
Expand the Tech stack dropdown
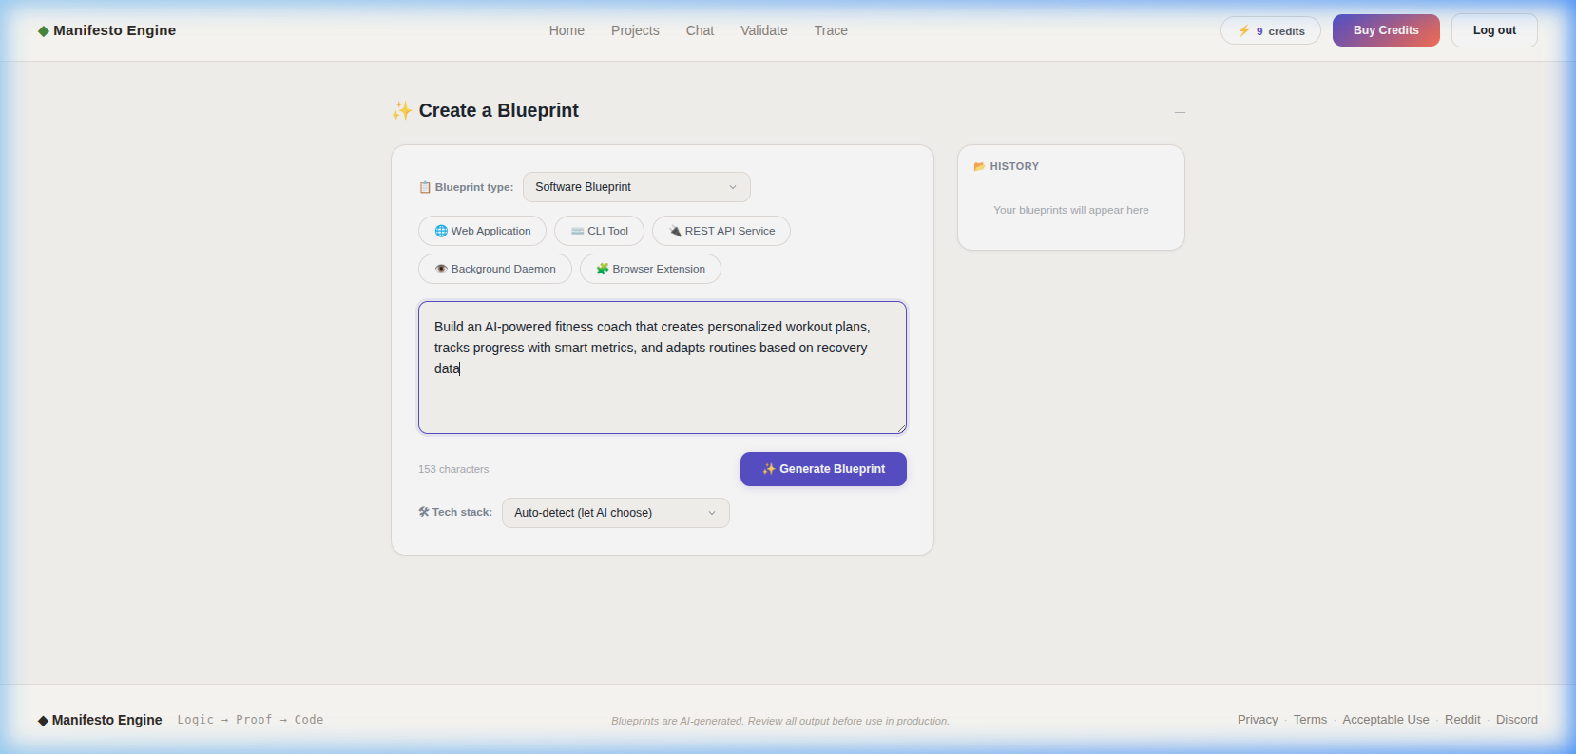615,513
